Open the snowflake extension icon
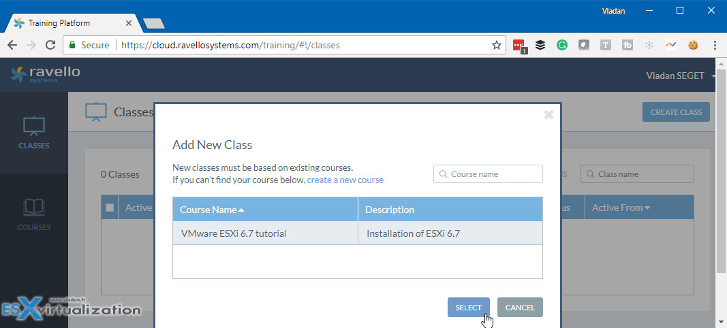The height and width of the screenshot is (328, 727). tap(649, 45)
